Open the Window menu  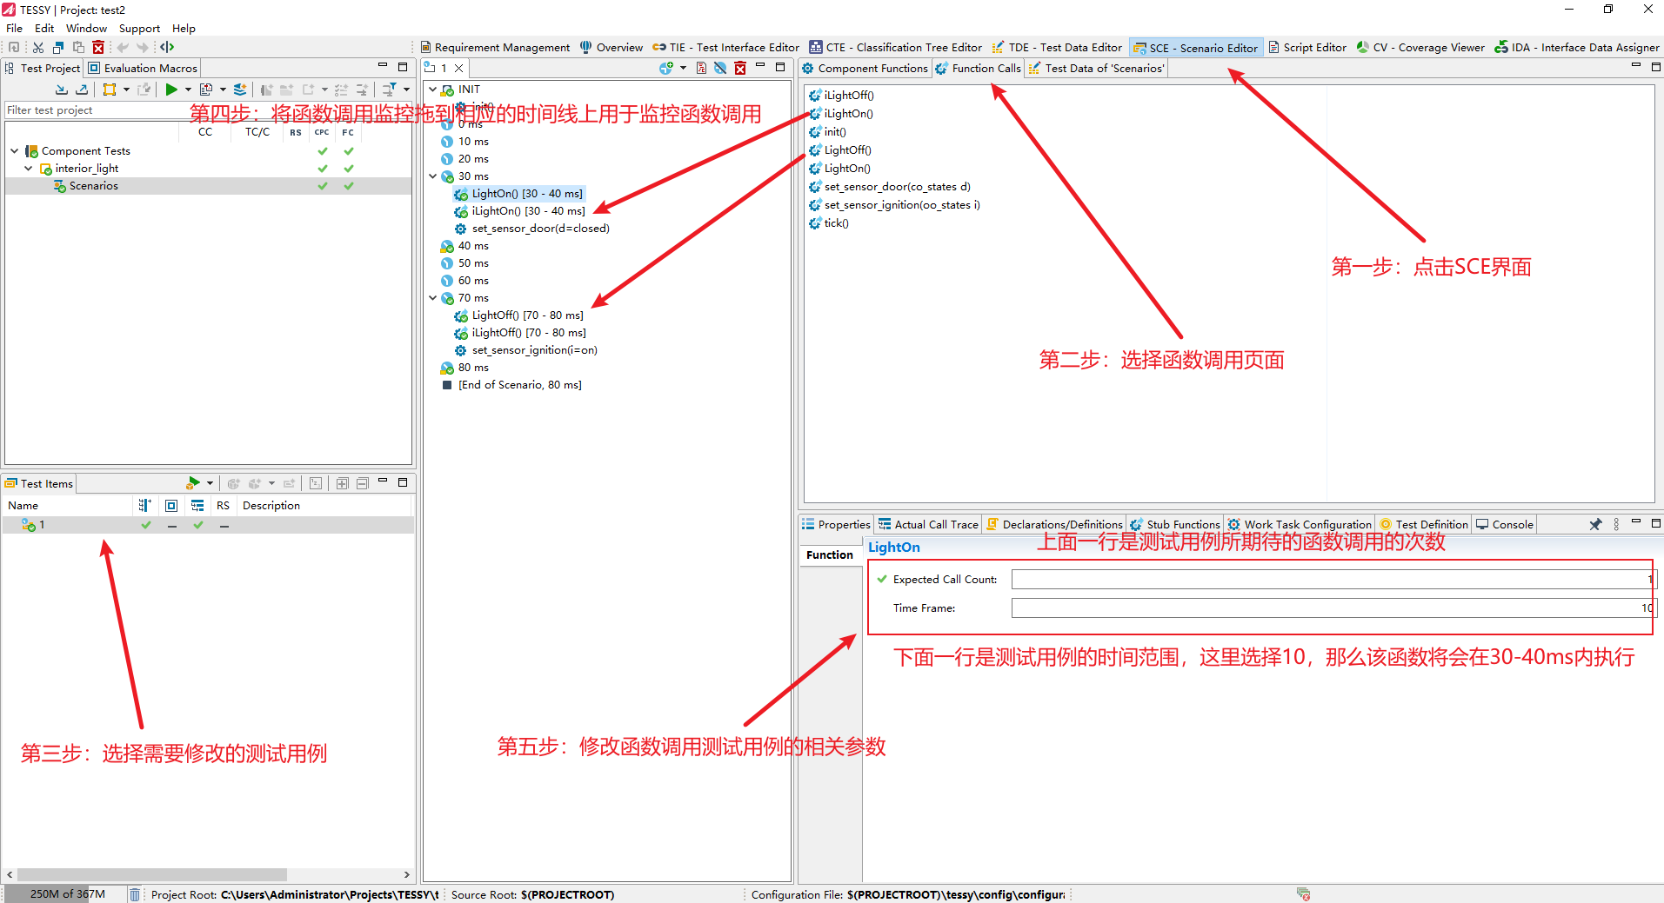tap(86, 28)
